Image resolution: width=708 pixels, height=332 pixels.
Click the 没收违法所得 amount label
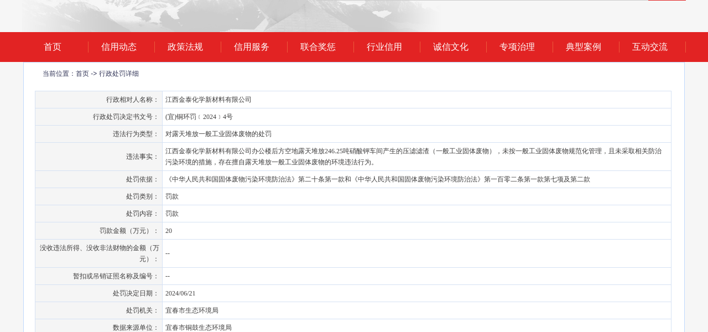(100, 253)
